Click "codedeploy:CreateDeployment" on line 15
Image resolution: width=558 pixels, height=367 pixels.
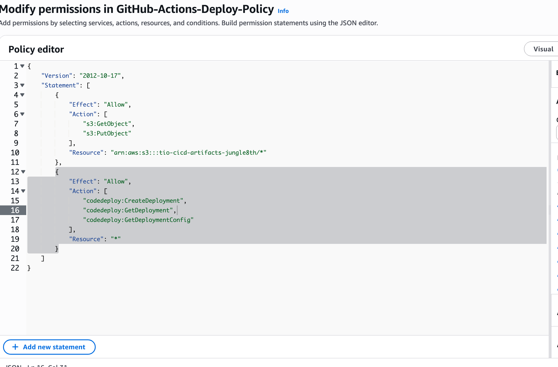pos(133,201)
